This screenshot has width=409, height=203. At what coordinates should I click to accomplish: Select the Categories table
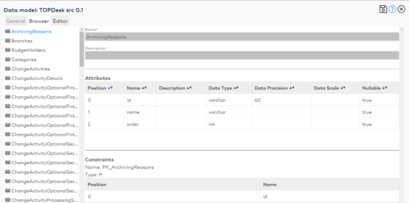click(24, 60)
